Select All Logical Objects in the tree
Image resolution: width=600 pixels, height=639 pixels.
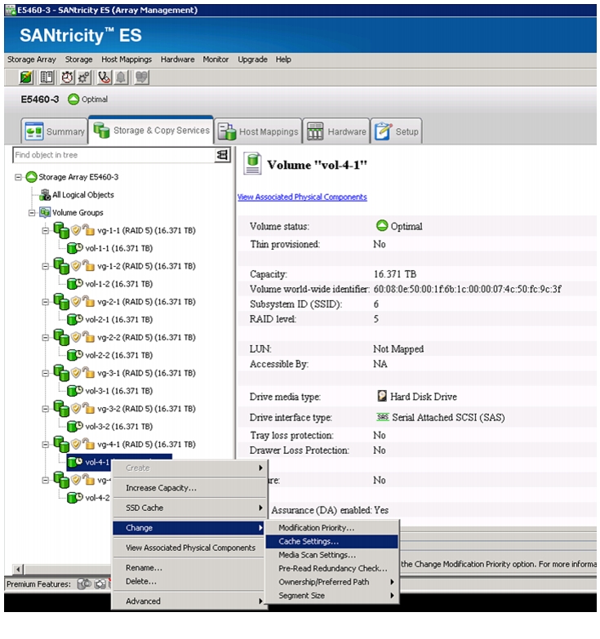(82, 195)
